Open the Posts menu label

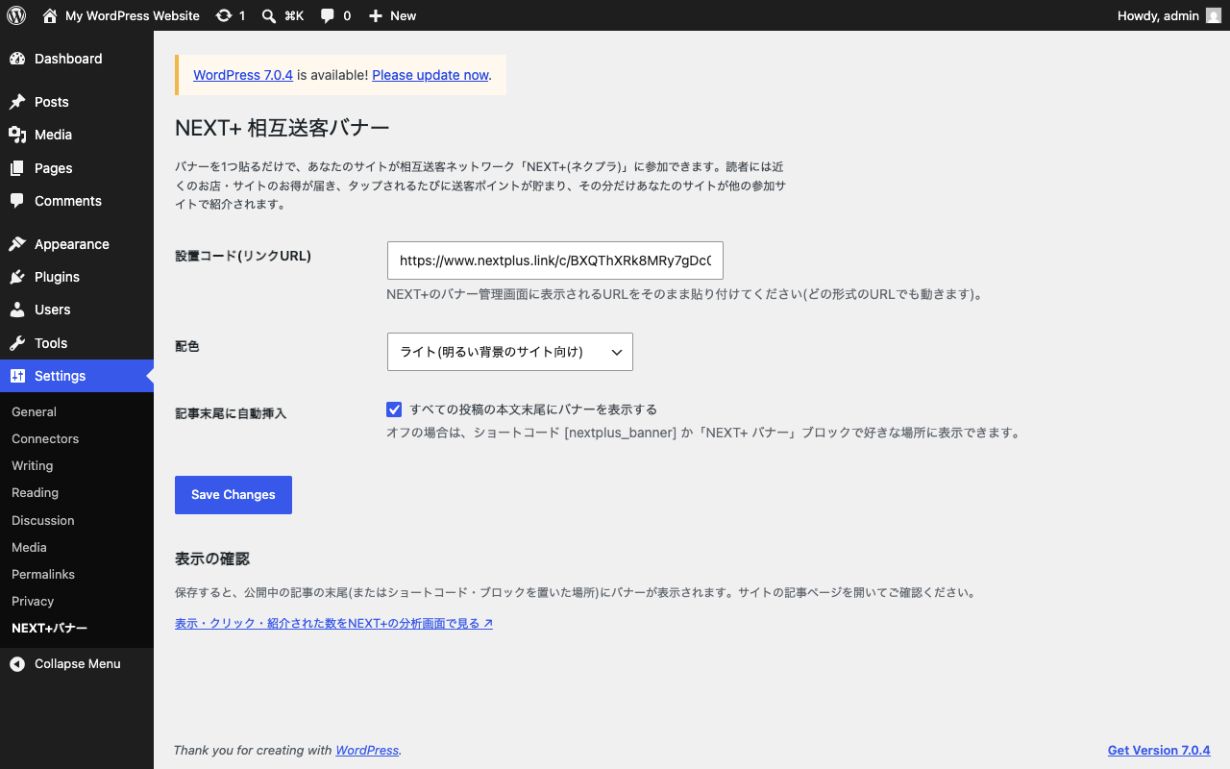[x=52, y=102]
